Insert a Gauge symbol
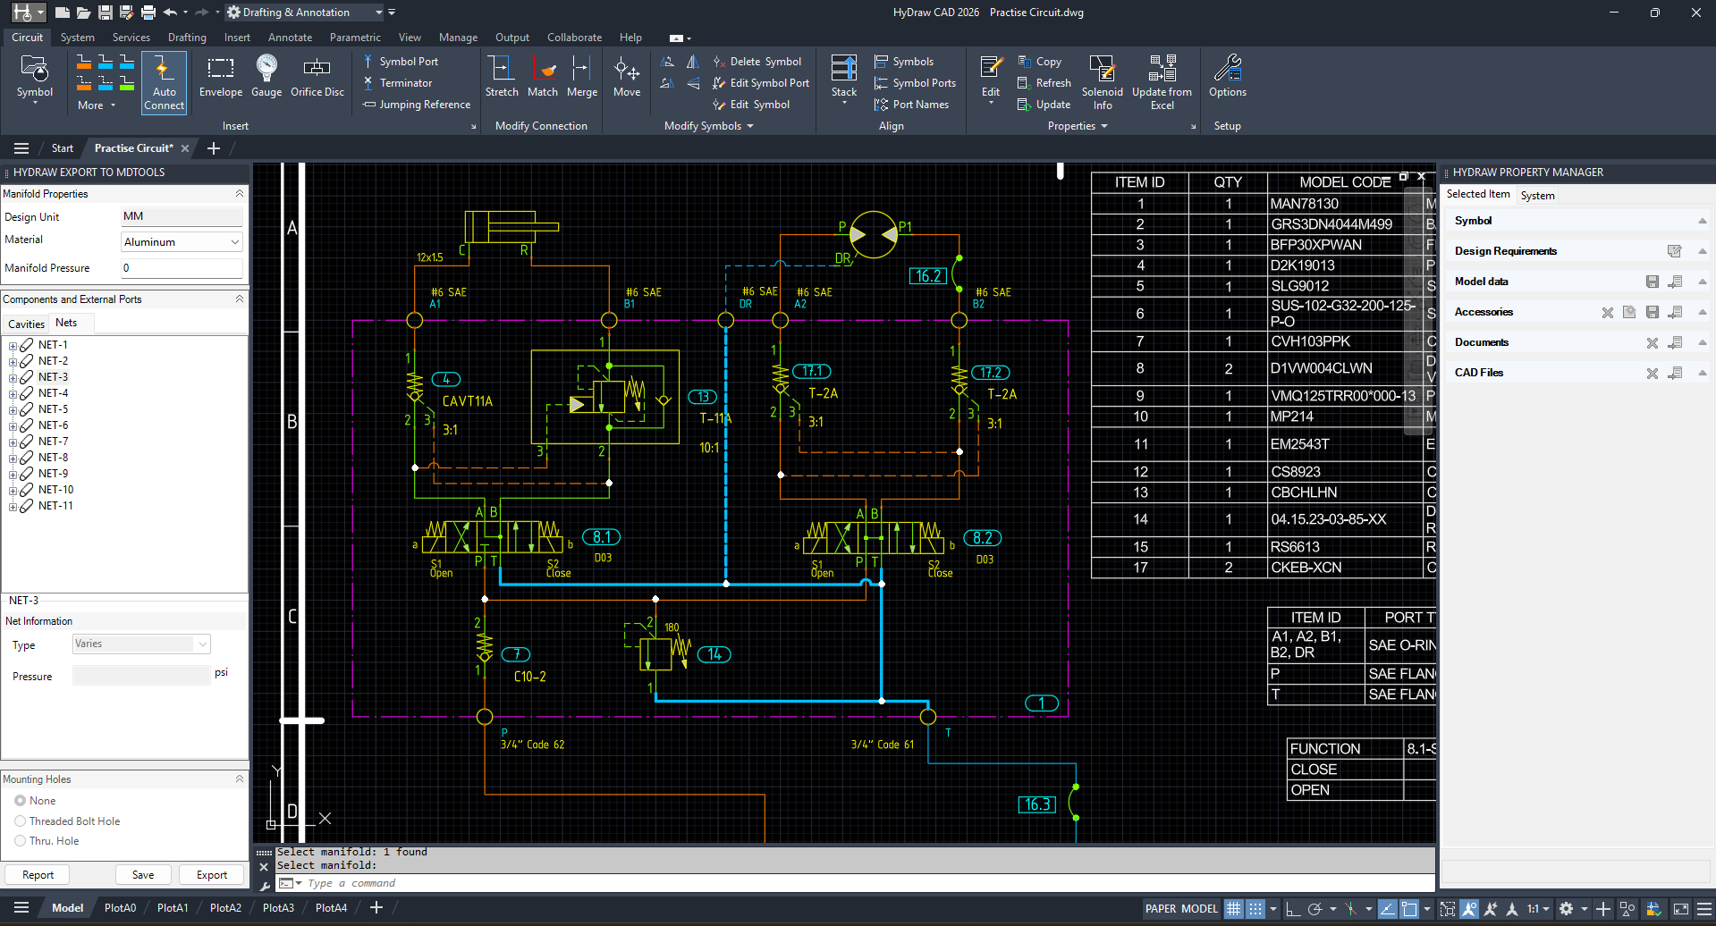Image resolution: width=1716 pixels, height=926 pixels. click(x=266, y=79)
